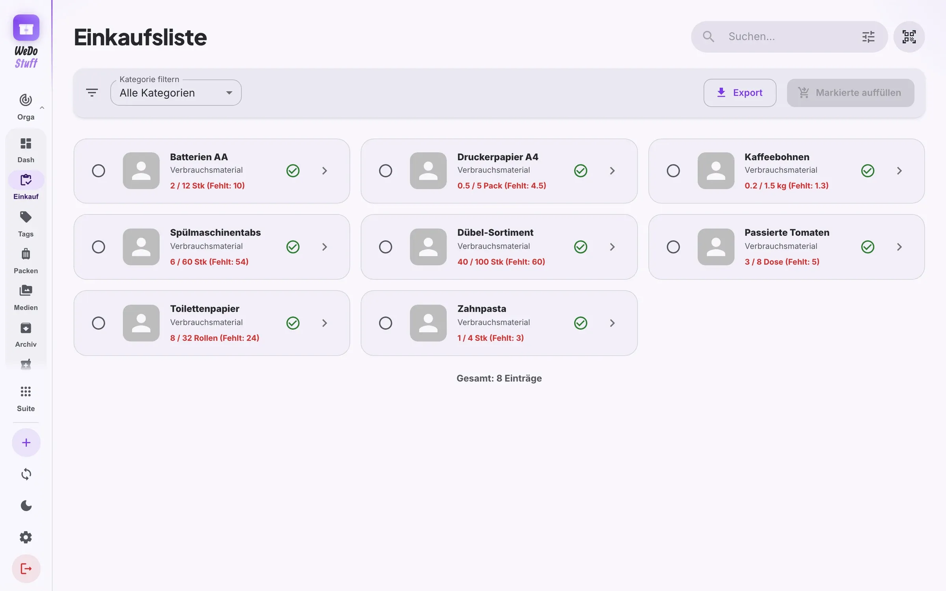946x591 pixels.
Task: Click the purple plus add button
Action: point(26,442)
